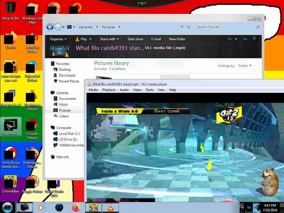This screenshot has height=213, width=284.
Task: Click the media player taskbar icon
Action: pos(41,207)
